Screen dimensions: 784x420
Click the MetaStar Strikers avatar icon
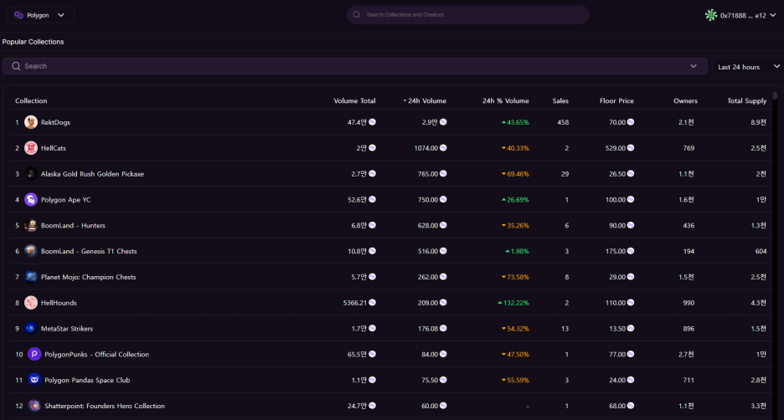coord(31,329)
